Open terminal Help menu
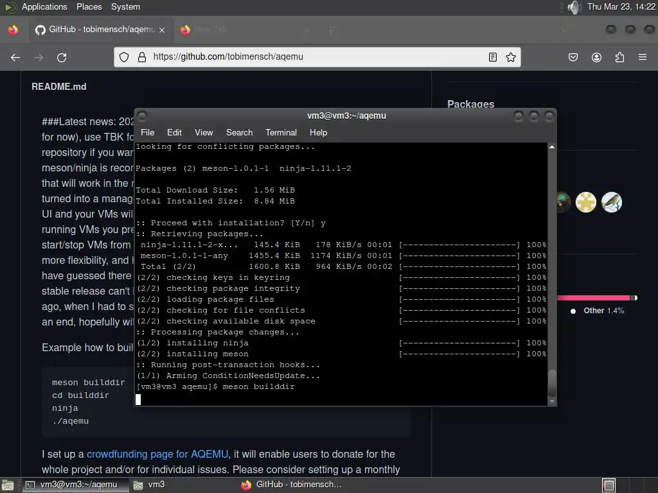This screenshot has height=493, width=658. click(x=319, y=132)
